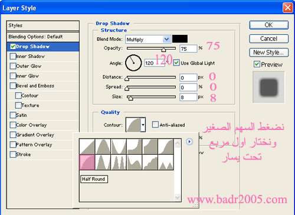Tick the Texture sub-option checkbox
Image resolution: width=295 pixels, height=215 pixels.
18,105
